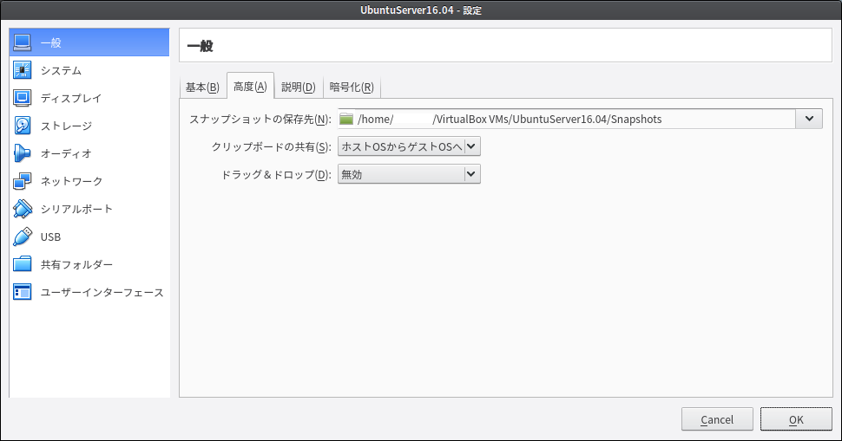Select 共有フォルダー text in the sidebar
This screenshot has width=842, height=441.
(76, 265)
